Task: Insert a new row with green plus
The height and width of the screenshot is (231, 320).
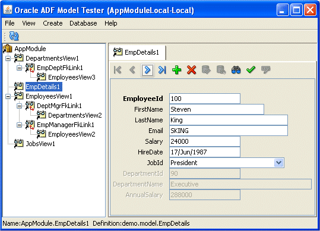Action: point(177,70)
